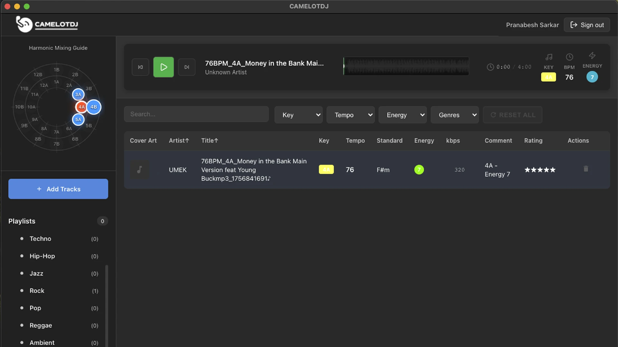Skip to next track

tap(187, 67)
